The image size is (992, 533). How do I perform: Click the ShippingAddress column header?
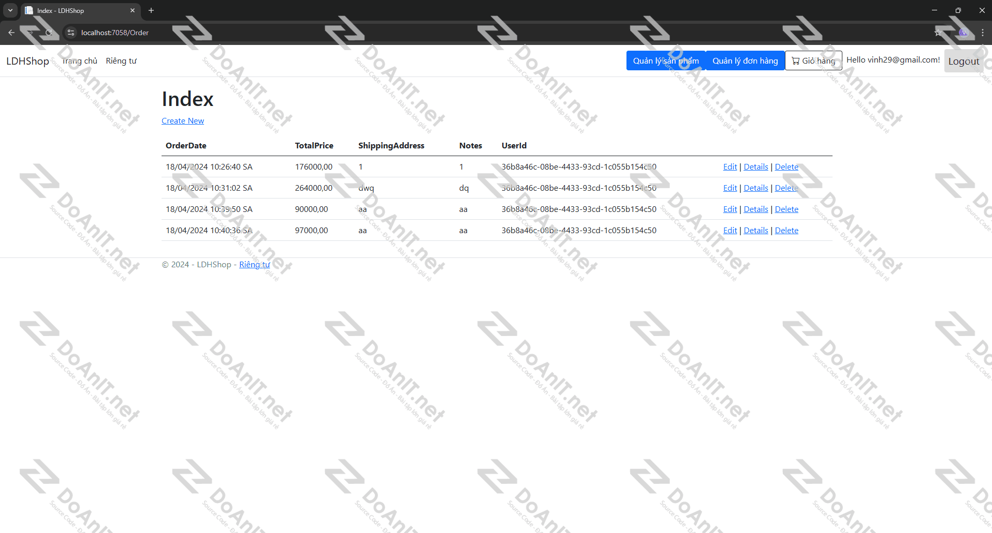point(391,146)
